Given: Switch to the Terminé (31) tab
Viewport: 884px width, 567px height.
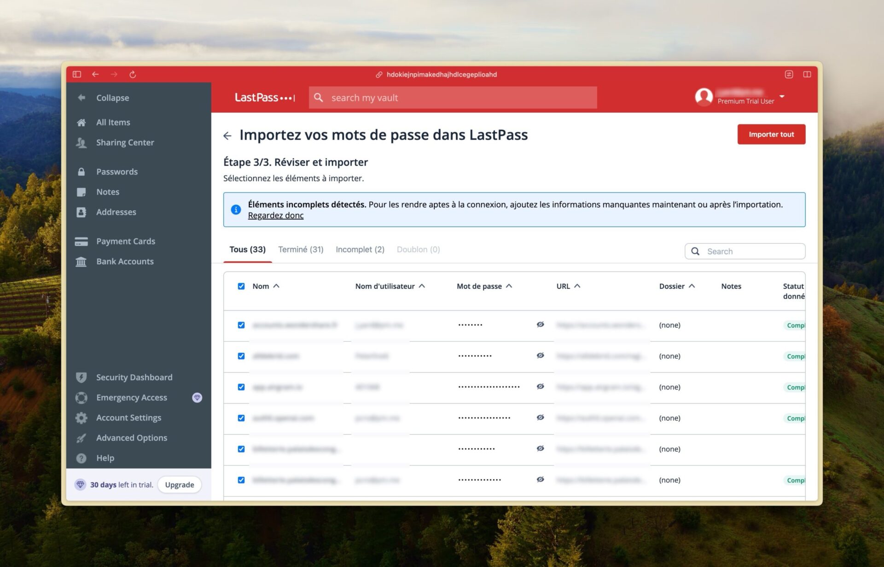Looking at the screenshot, I should coord(301,249).
